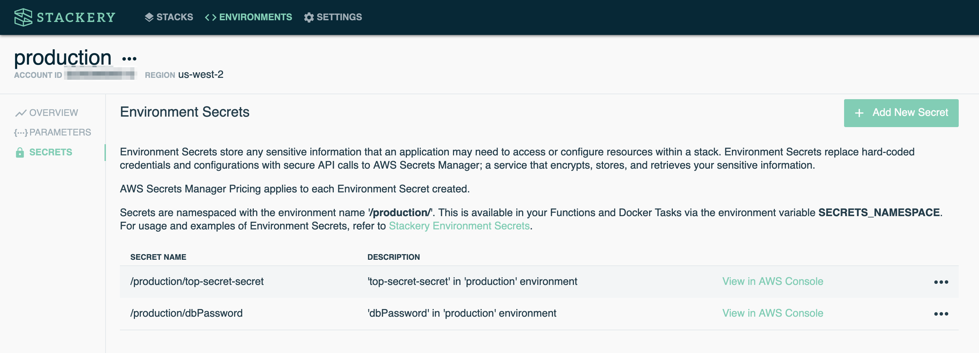
Task: Click the Environment Secrets heading
Action: pyautogui.click(x=185, y=112)
